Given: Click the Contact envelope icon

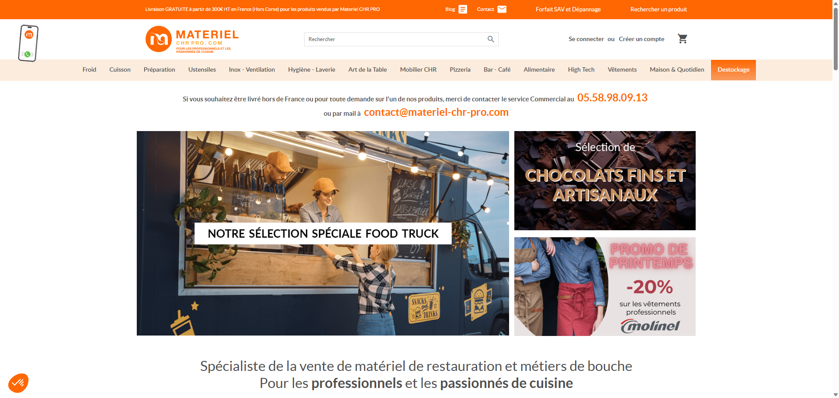Looking at the screenshot, I should click(x=502, y=9).
